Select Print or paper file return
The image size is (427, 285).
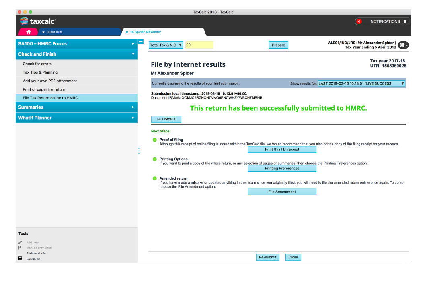pos(44,89)
